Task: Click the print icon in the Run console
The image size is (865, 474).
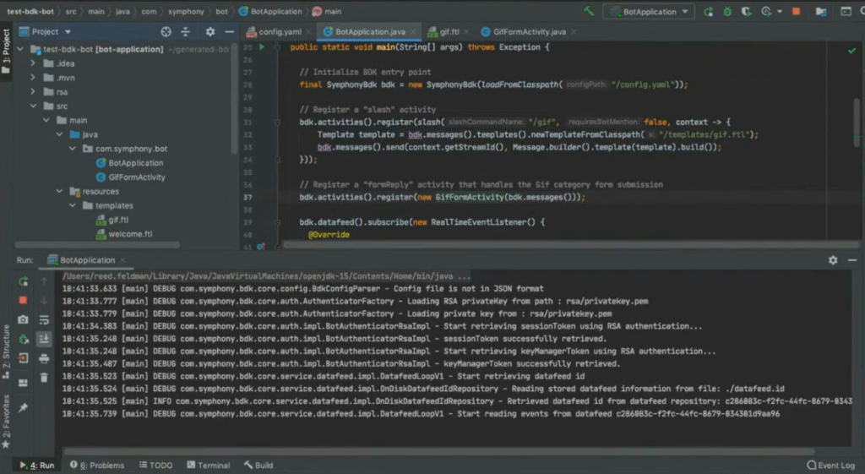Action: 44,357
